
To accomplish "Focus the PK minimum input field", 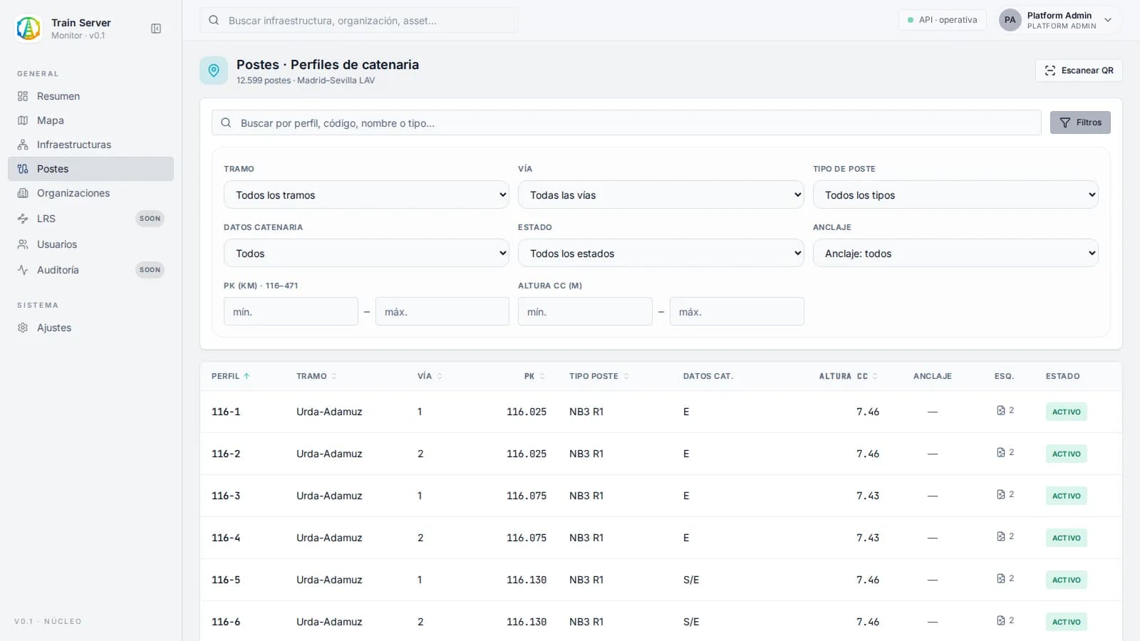I will (x=291, y=311).
